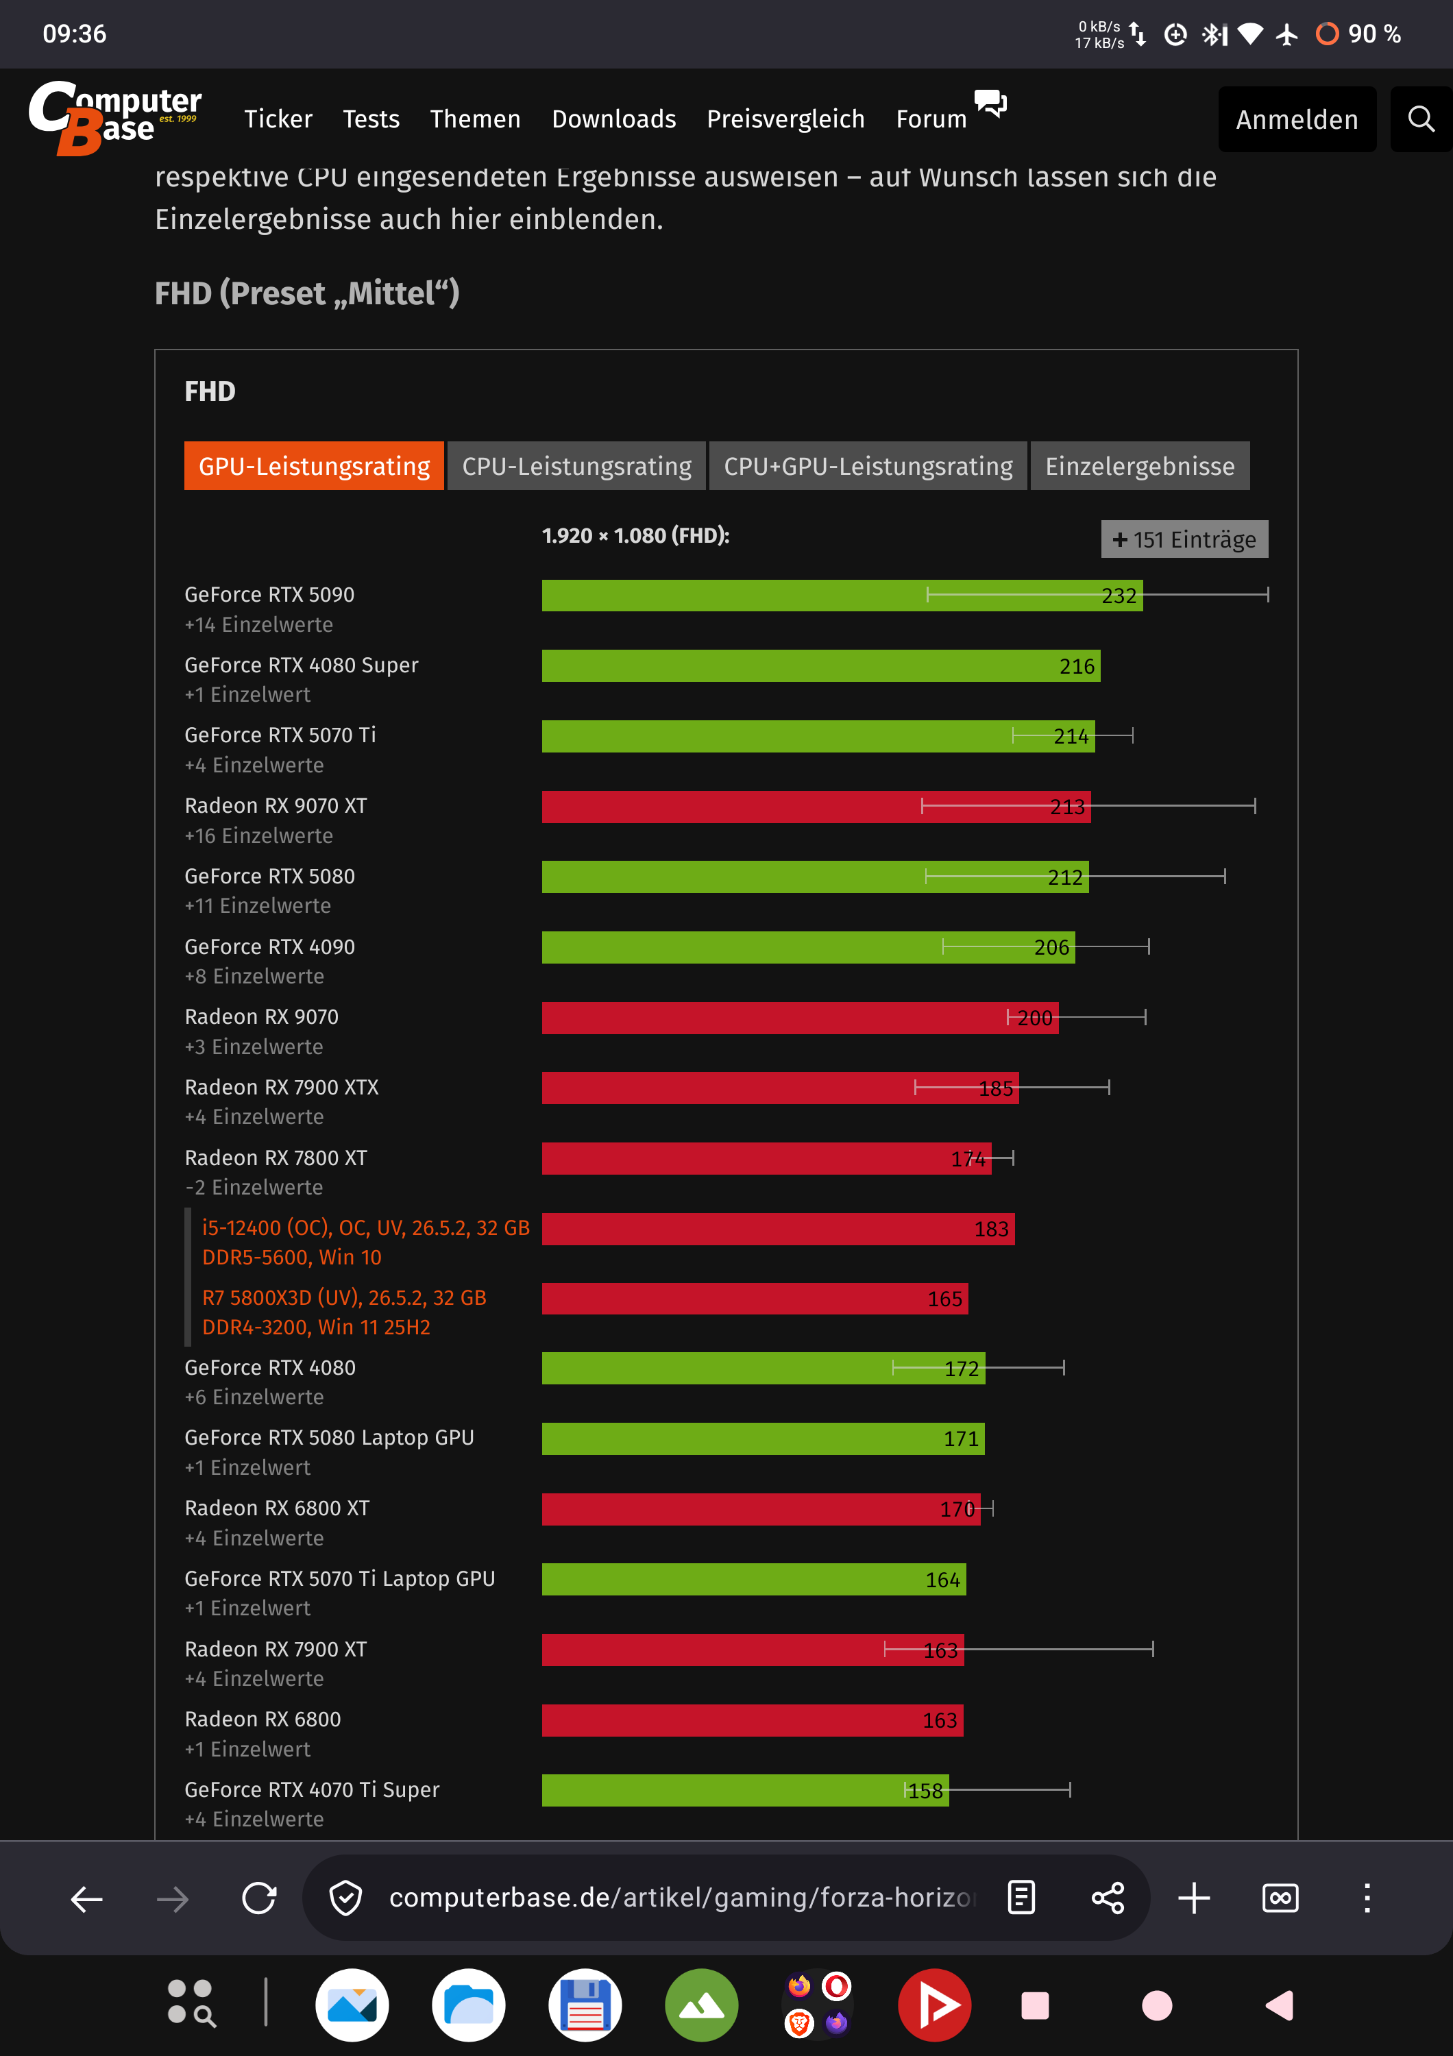Viewport: 1453px width, 2056px height.
Task: Expand +11 Einzelwerte under GeForce RTX 5080
Action: pyautogui.click(x=258, y=905)
